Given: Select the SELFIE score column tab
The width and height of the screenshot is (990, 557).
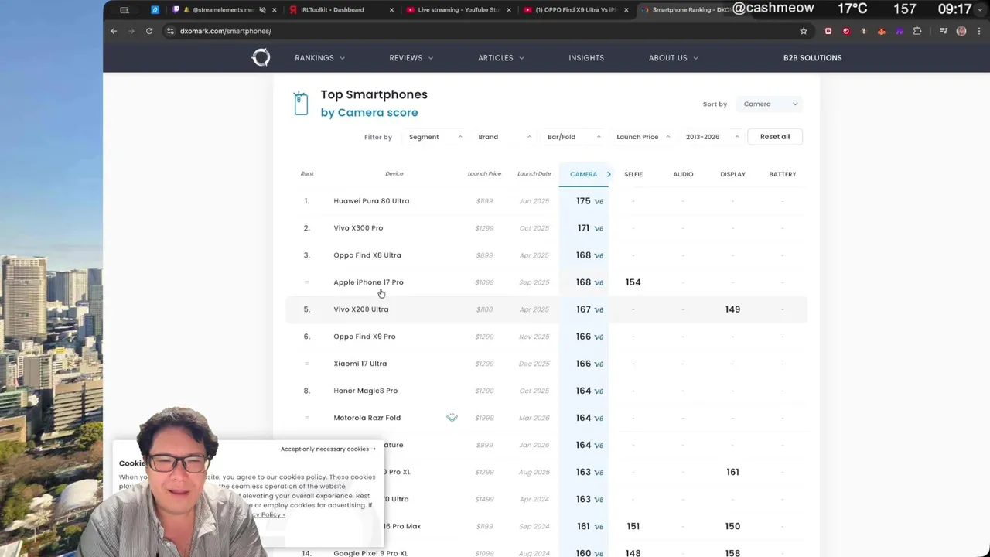Looking at the screenshot, I should click(x=633, y=174).
